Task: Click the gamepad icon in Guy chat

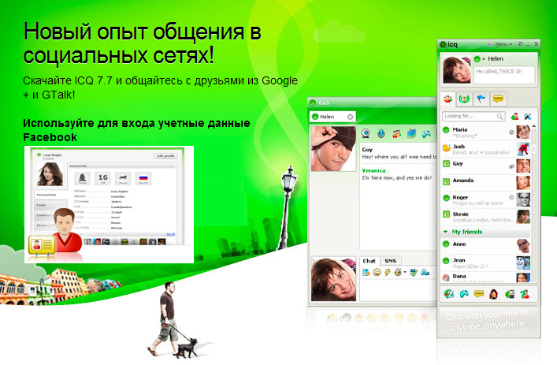Action: click(426, 134)
